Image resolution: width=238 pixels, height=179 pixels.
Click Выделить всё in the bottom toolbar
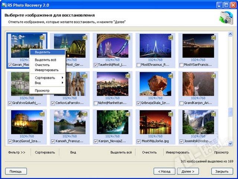click(120, 152)
